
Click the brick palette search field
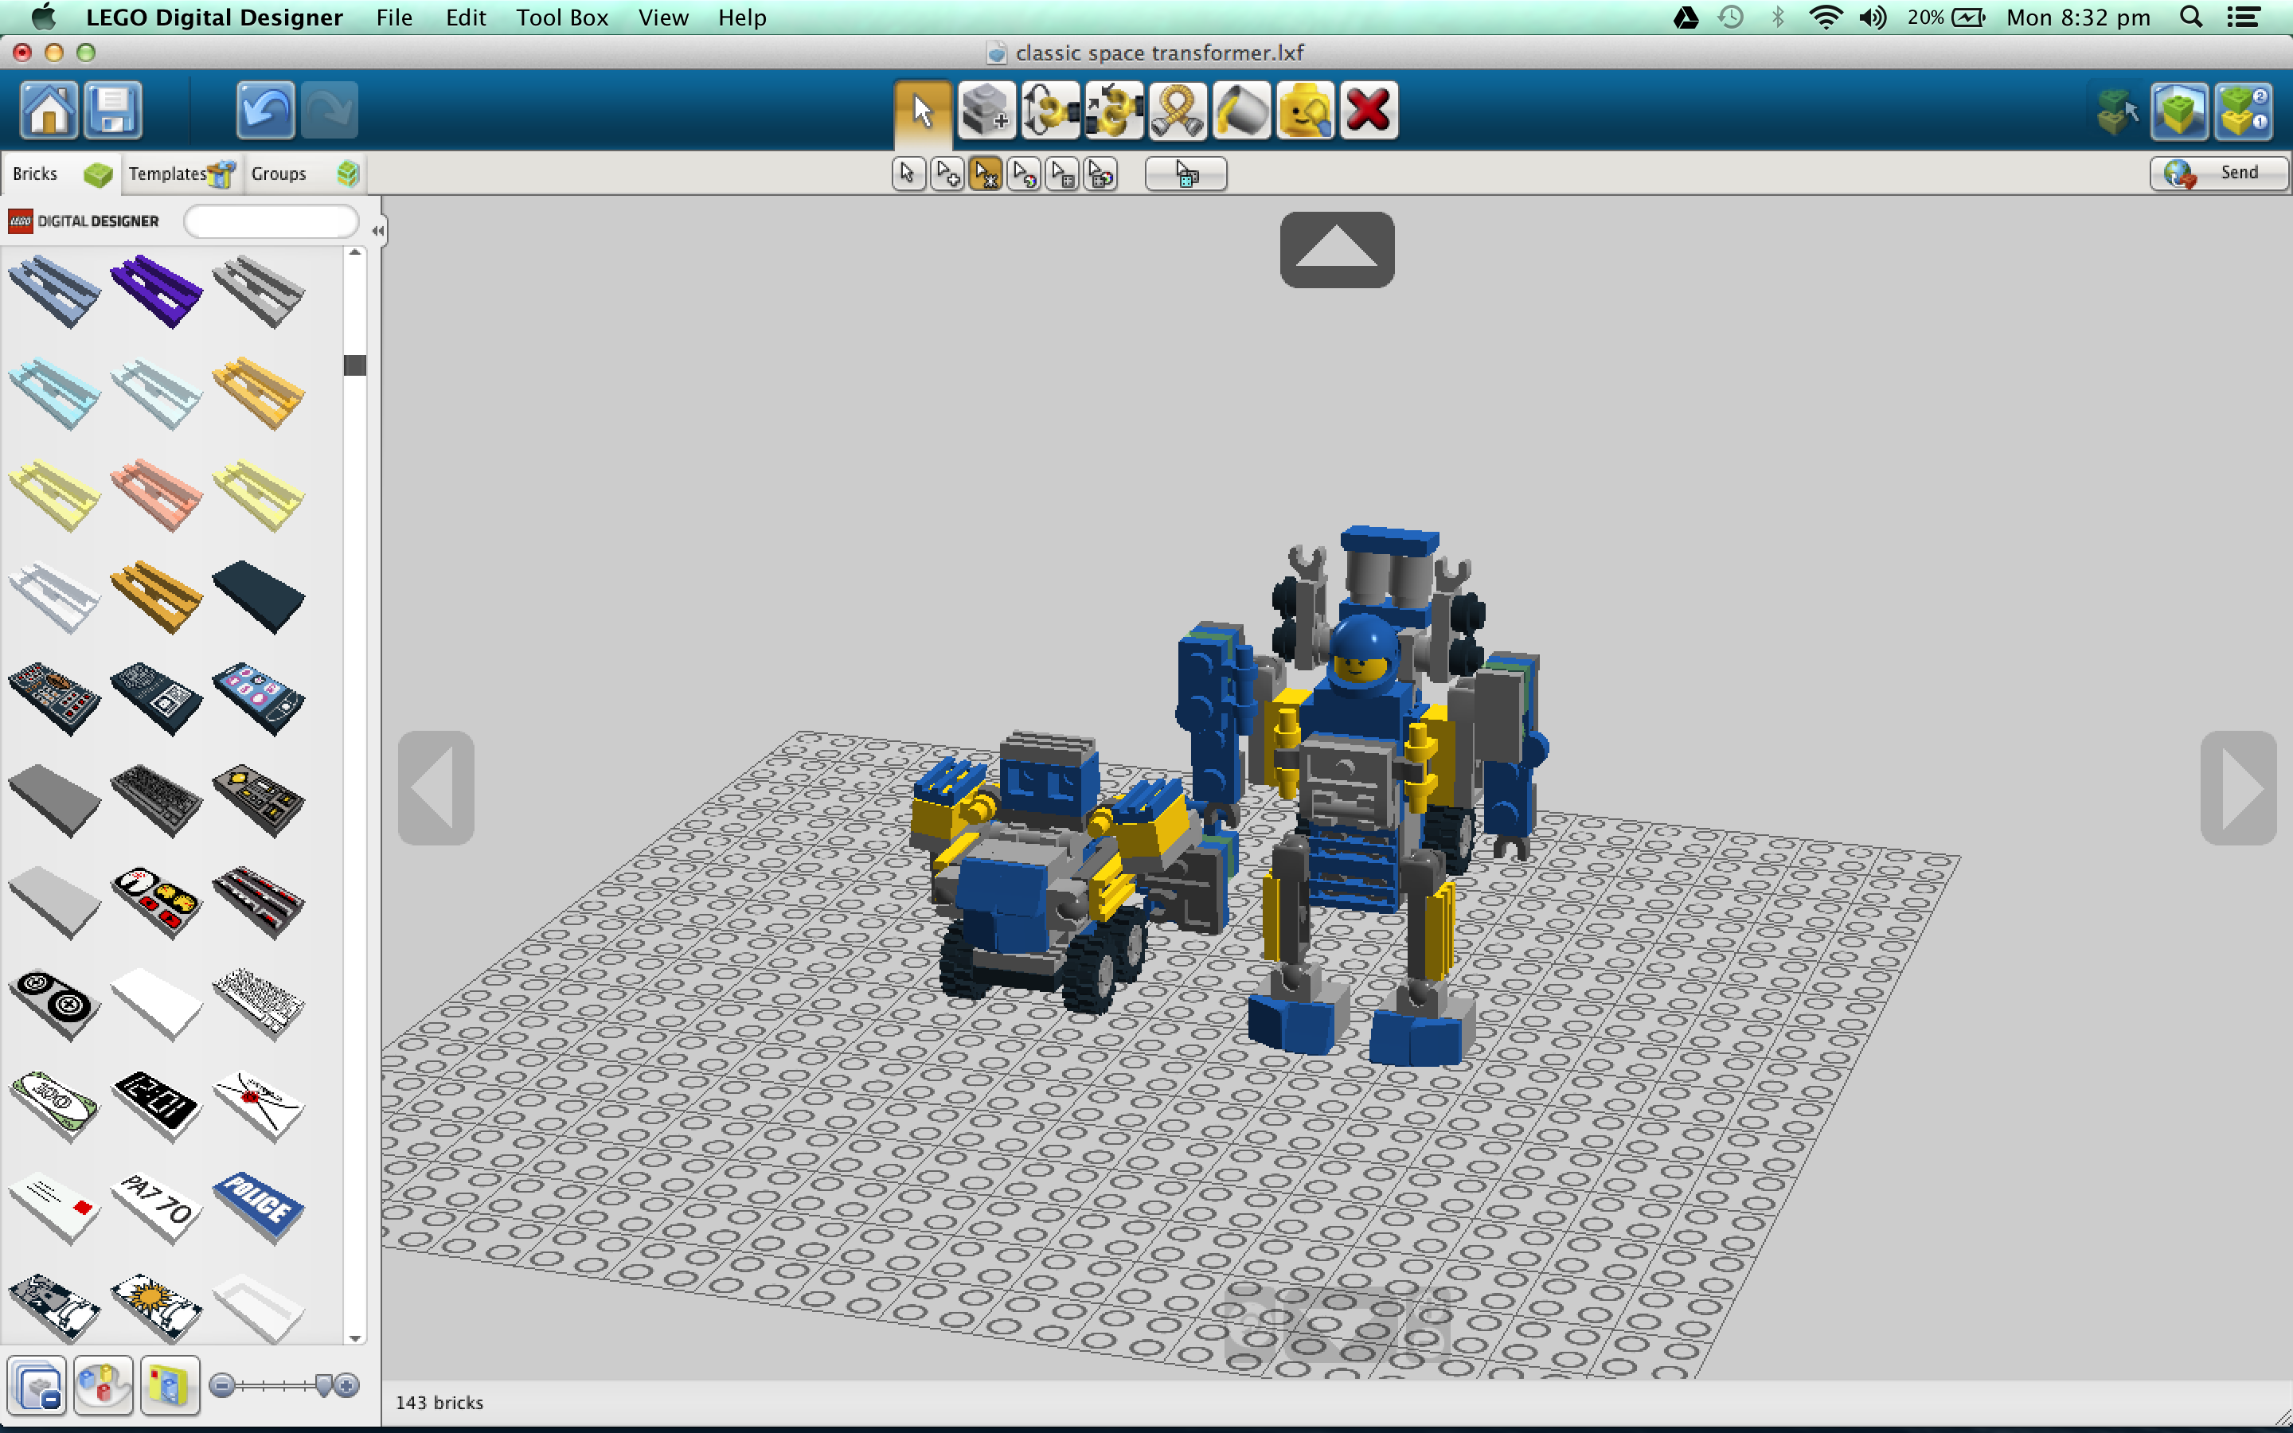271,221
